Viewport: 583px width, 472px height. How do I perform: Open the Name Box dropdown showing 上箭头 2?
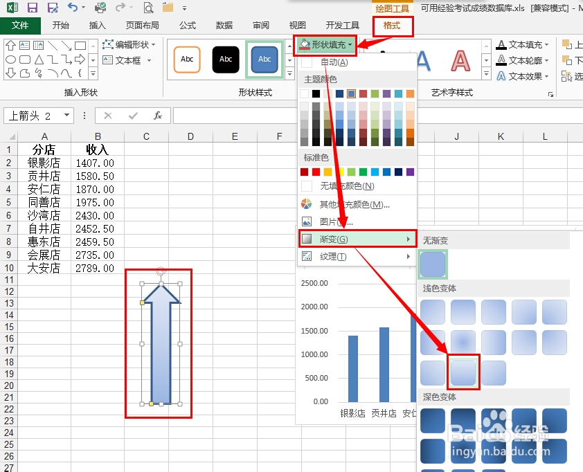tap(66, 116)
